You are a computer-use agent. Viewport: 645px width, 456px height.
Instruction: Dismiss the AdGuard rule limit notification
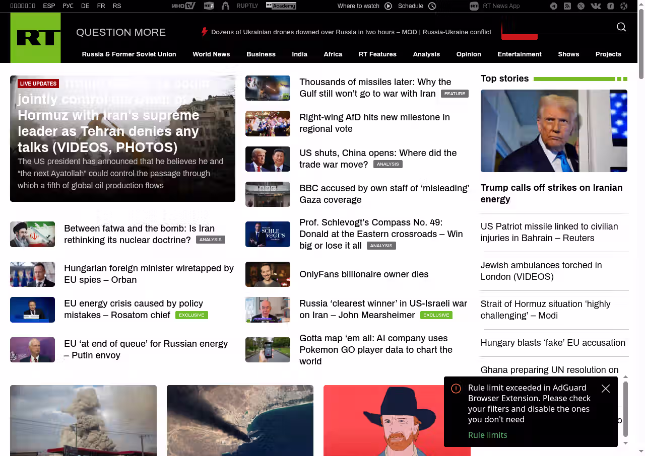coord(606,389)
